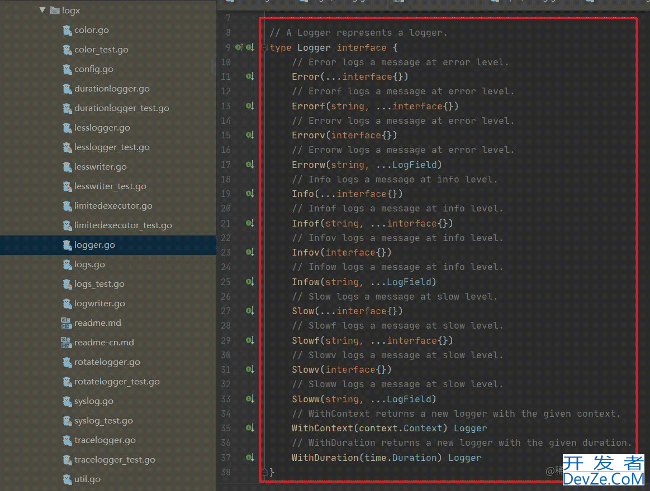Click gutter icon beside Slow line 27

point(250,311)
